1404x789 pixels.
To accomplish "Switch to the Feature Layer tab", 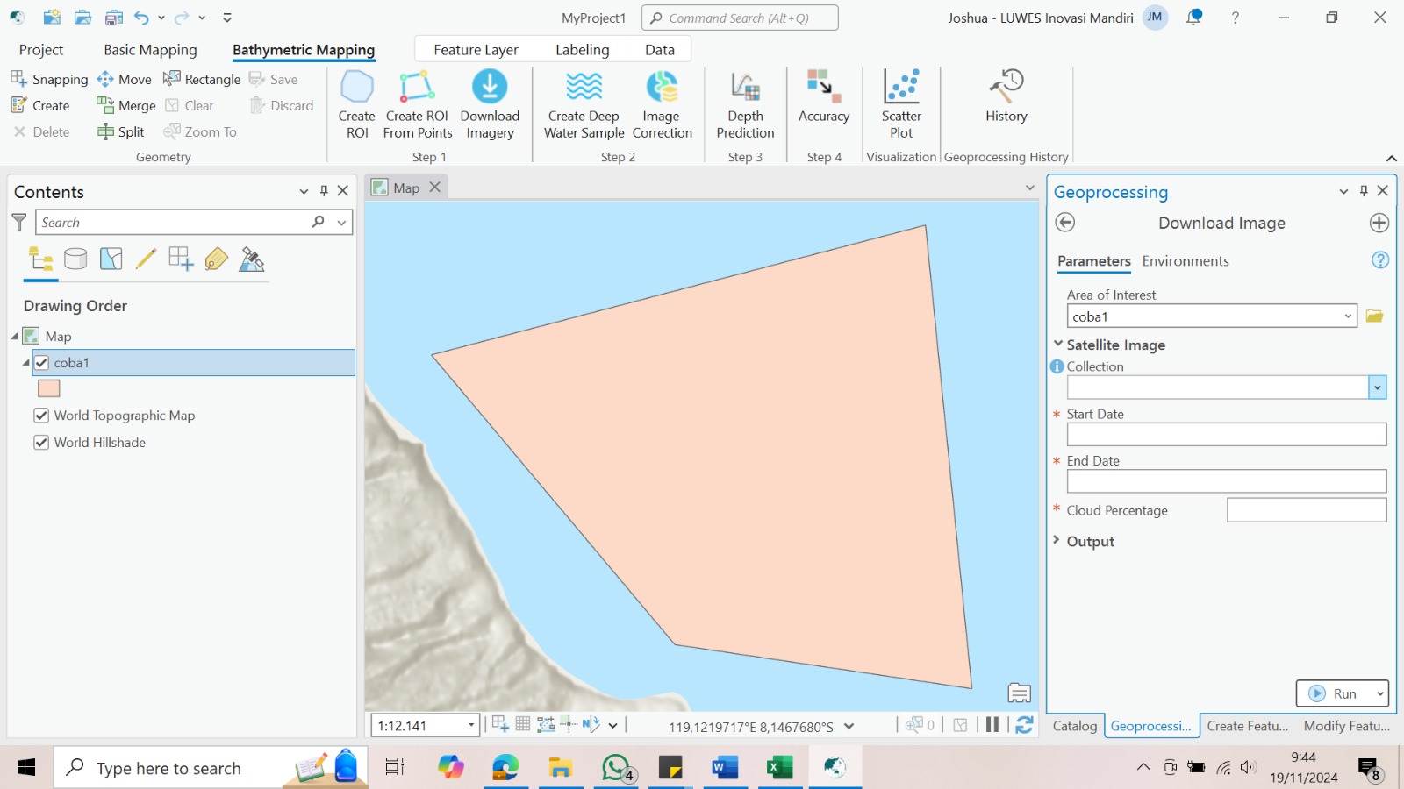I will 476,50.
